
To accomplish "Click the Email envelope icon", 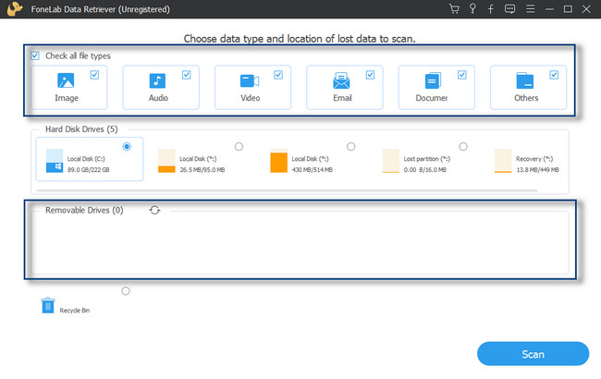I will (x=341, y=80).
